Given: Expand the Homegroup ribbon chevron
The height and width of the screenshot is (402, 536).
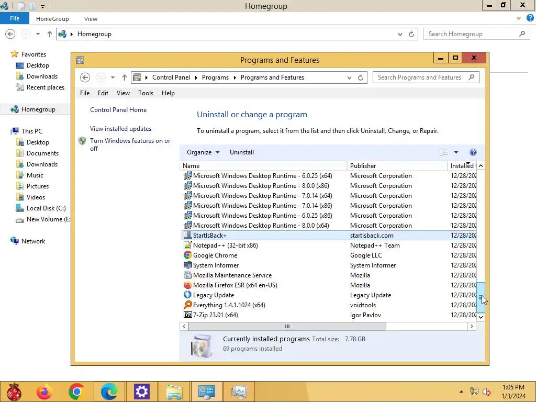Looking at the screenshot, I should 519,18.
